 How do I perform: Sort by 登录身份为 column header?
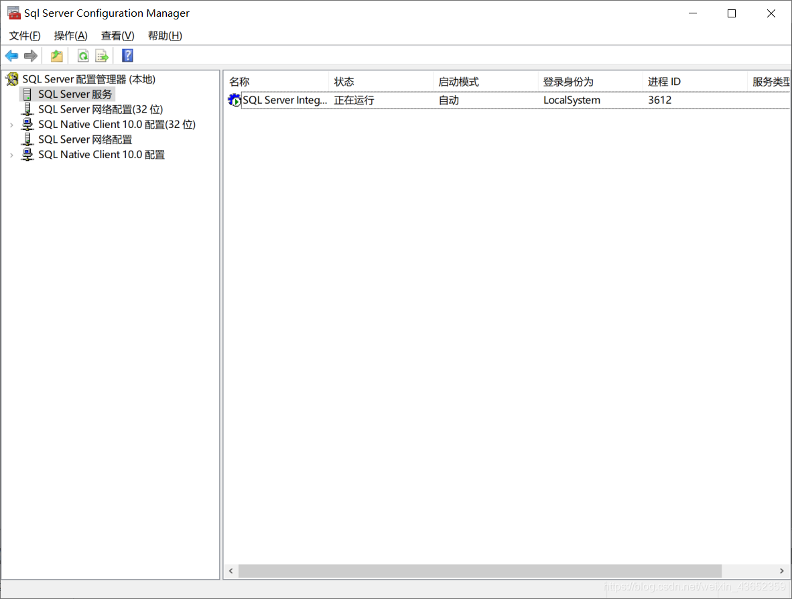[x=590, y=82]
